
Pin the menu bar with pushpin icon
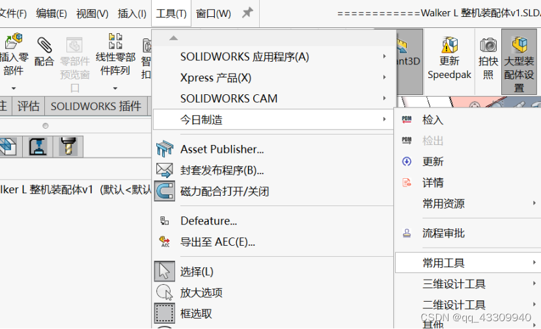coord(247,13)
